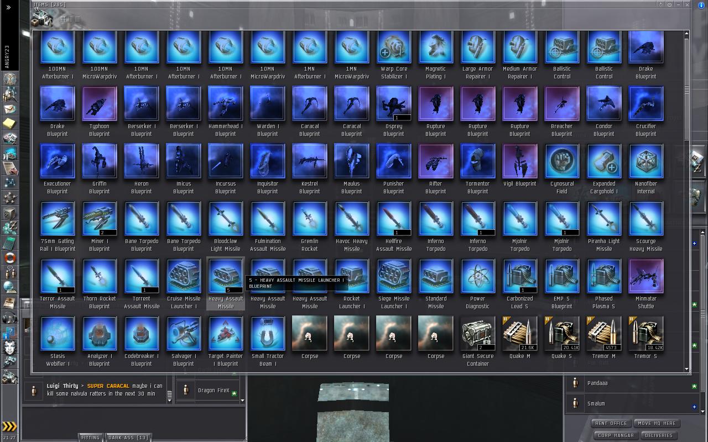The width and height of the screenshot is (708, 442).
Task: Open the Giant Secure Container
Action: (x=478, y=341)
